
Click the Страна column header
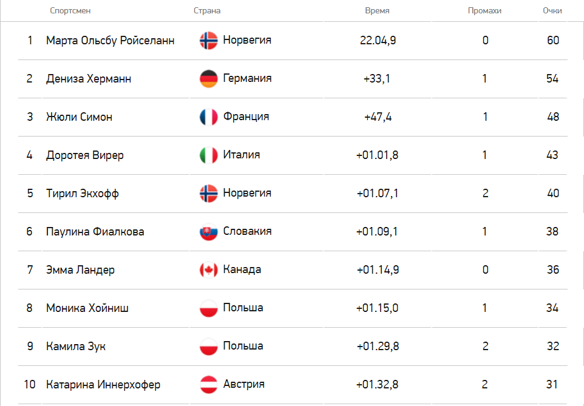click(207, 11)
